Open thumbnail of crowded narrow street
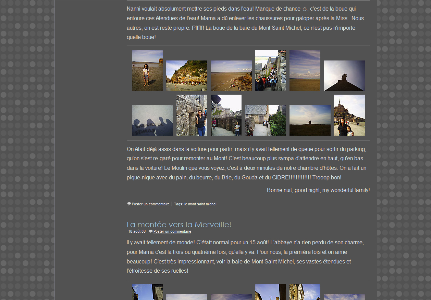431x300 pixels. (x=271, y=71)
